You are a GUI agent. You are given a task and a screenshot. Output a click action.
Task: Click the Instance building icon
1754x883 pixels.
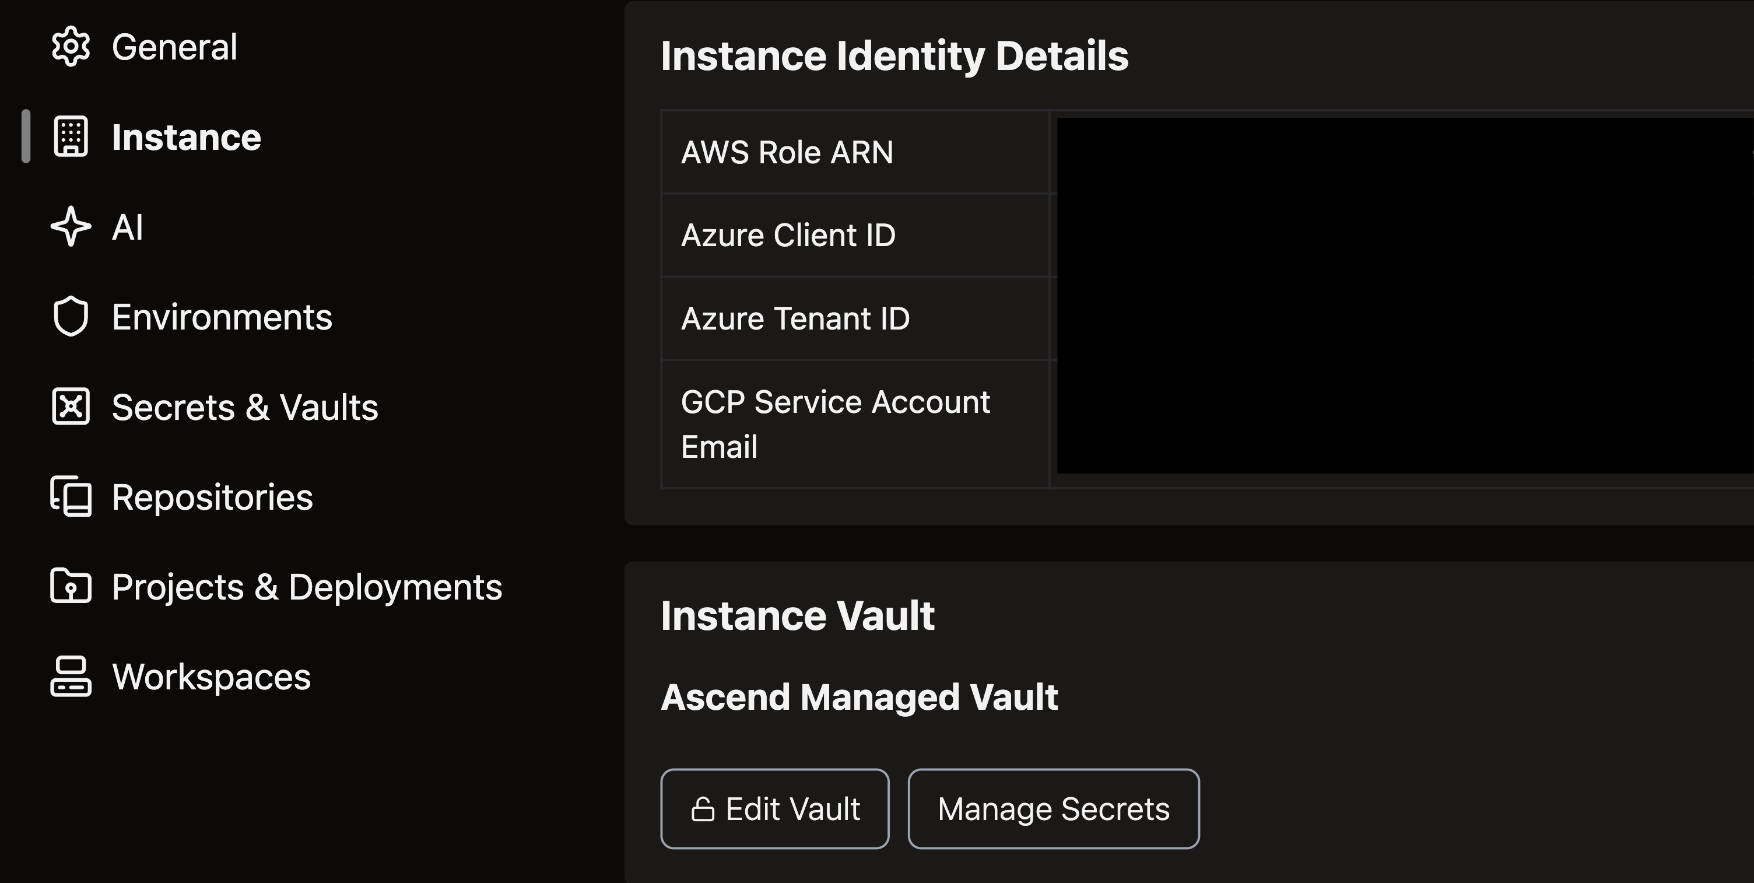coord(71,137)
